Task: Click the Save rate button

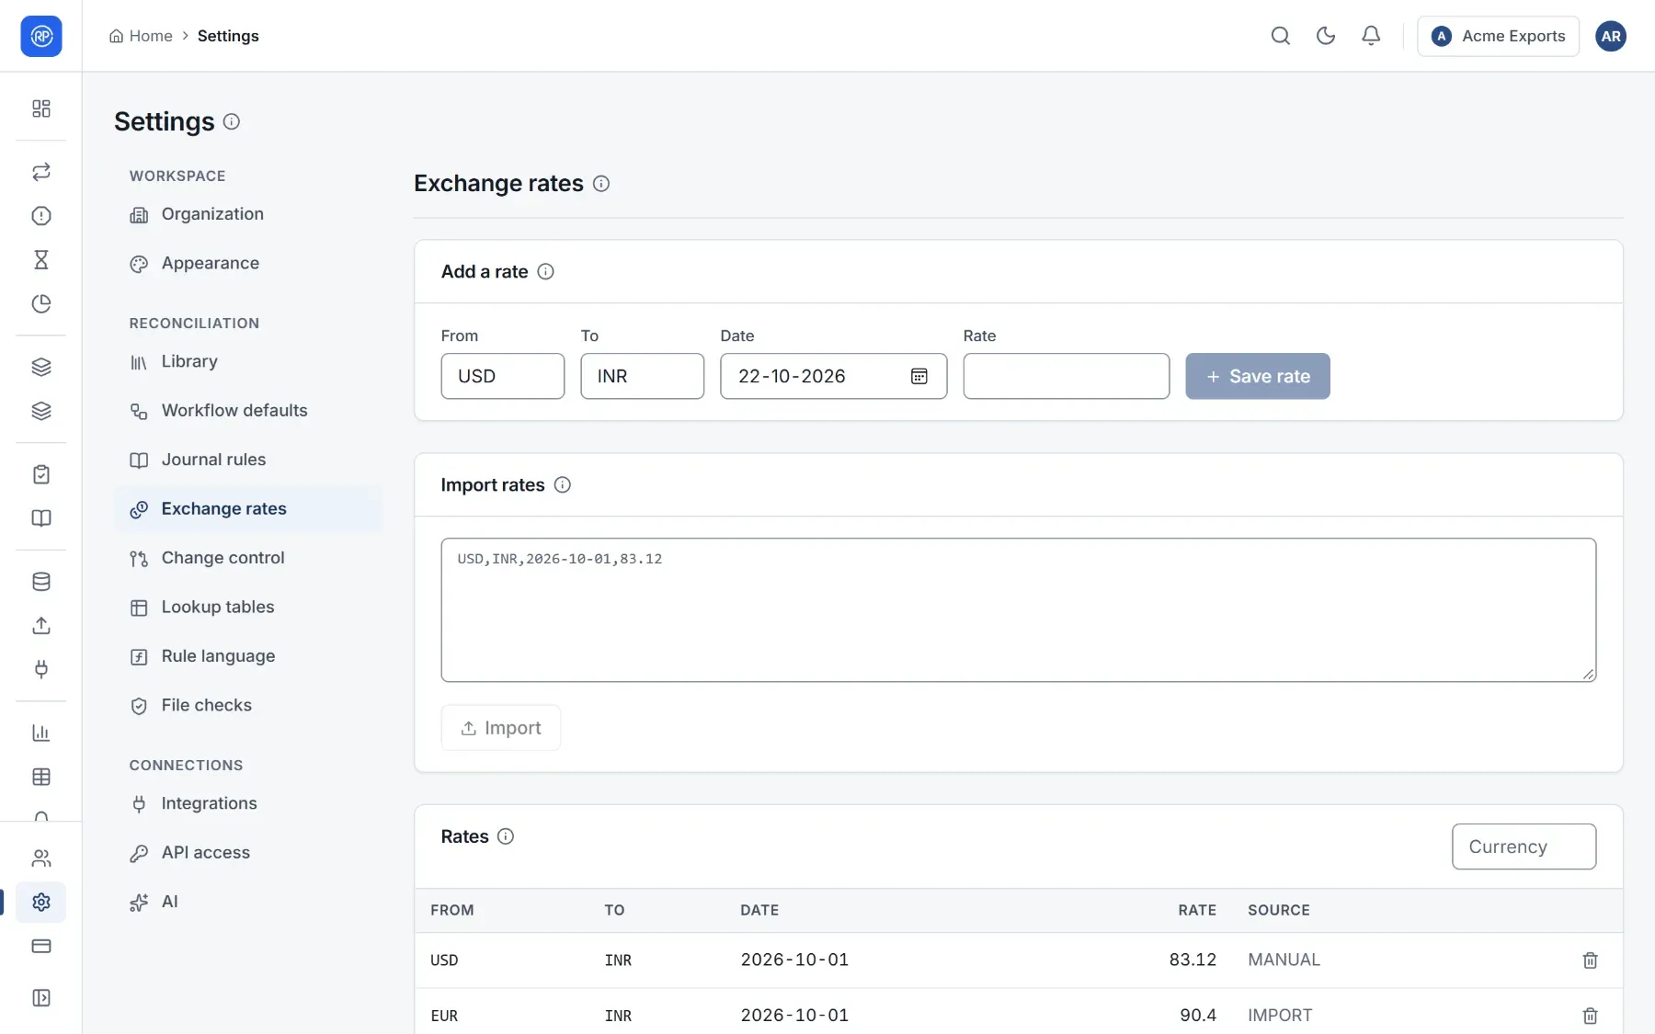Action: pos(1258,376)
